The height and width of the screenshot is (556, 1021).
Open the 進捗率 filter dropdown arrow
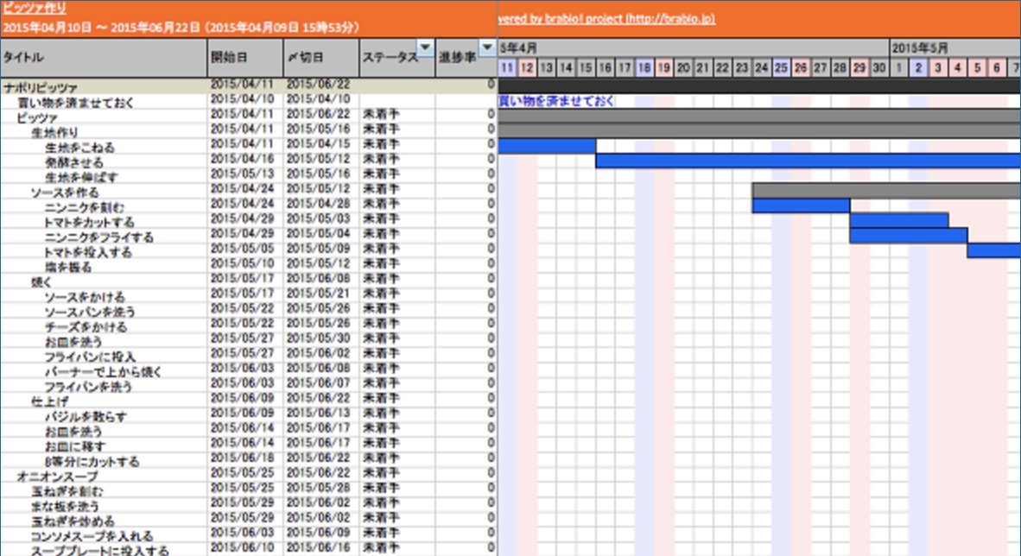click(487, 47)
